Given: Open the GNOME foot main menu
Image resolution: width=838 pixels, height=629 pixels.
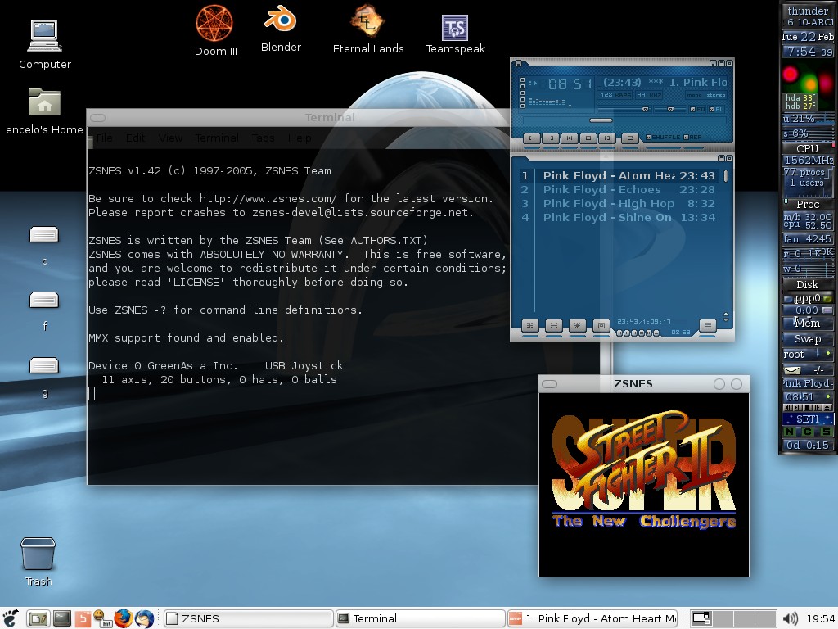Looking at the screenshot, I should point(10,618).
